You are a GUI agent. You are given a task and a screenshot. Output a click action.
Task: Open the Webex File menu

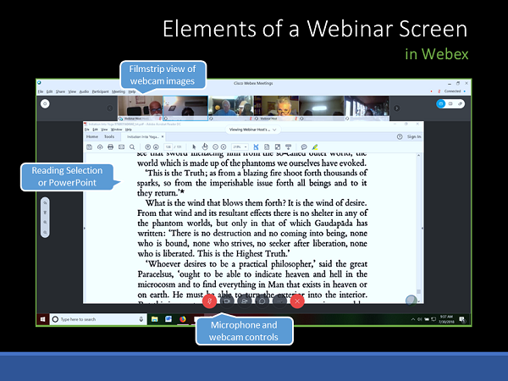[x=41, y=91]
